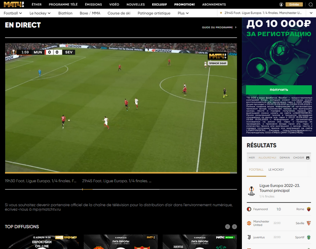316x249 pixels.
Task: Open the Promotion! menu item
Action: [x=185, y=5]
